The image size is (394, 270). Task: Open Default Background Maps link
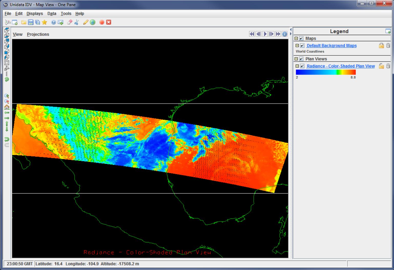pos(332,46)
